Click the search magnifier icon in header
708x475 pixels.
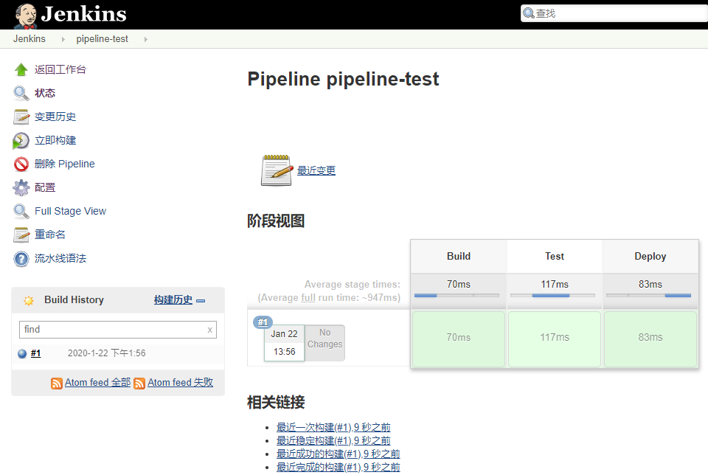(x=528, y=13)
